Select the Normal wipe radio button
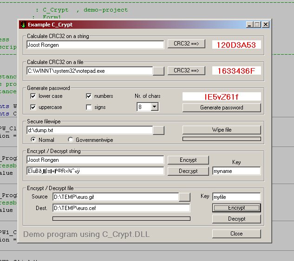This screenshot has width=294, height=261. click(33, 140)
